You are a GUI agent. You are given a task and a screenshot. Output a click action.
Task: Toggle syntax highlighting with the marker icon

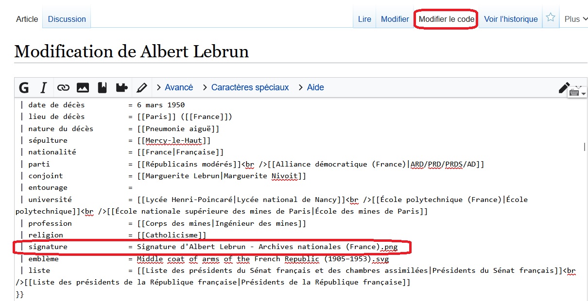[x=141, y=87]
